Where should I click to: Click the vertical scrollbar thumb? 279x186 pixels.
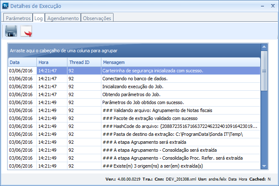(x=264, y=71)
